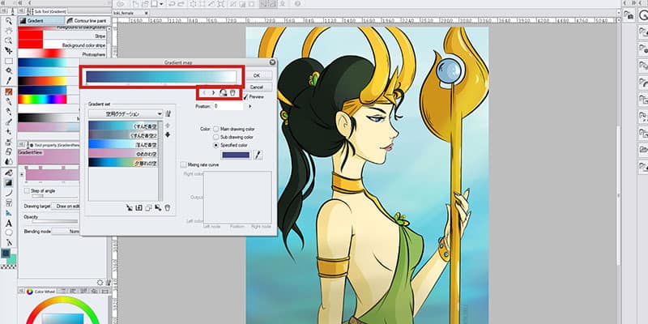The image size is (648, 324).
Task: Toggle the Preview checkbox
Action: (x=245, y=96)
